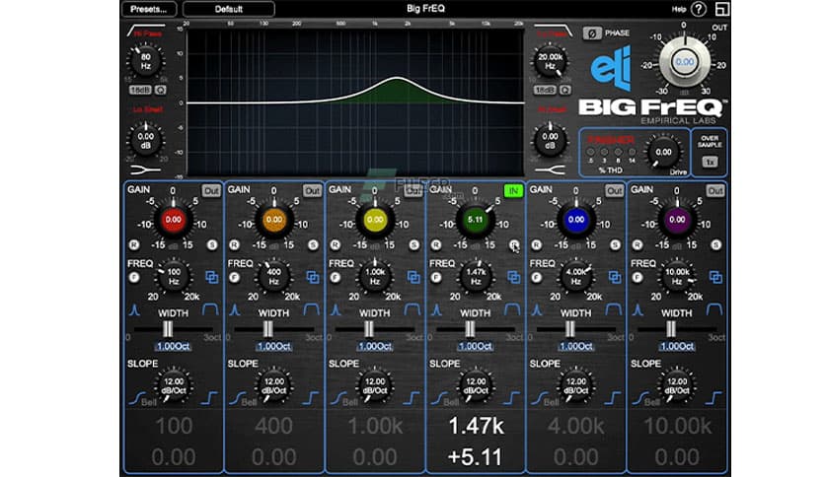Click the Hi Pass slope icon at top left
This screenshot has height=477, width=825.
pos(146,30)
